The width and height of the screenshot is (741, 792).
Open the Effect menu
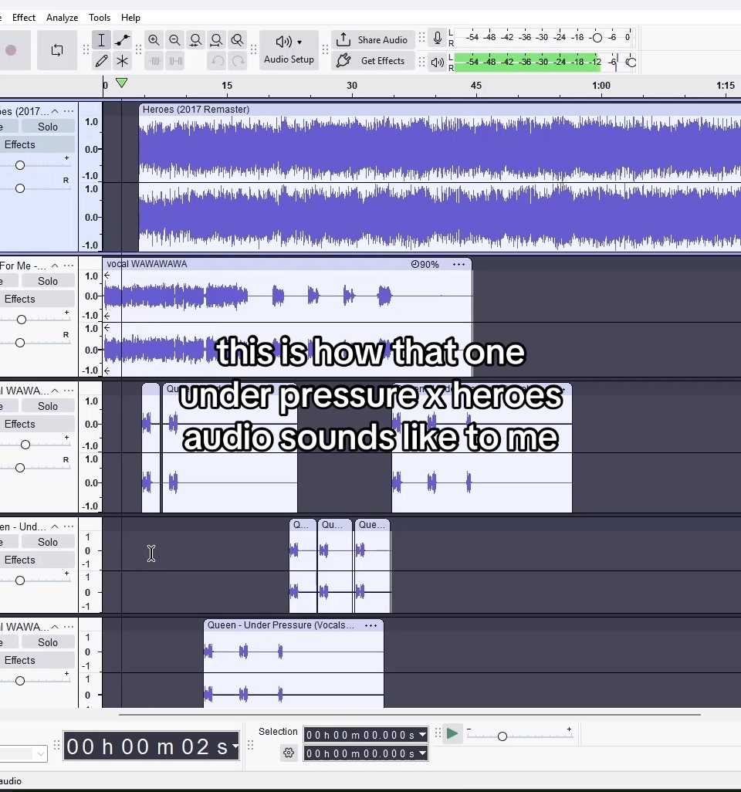point(24,18)
